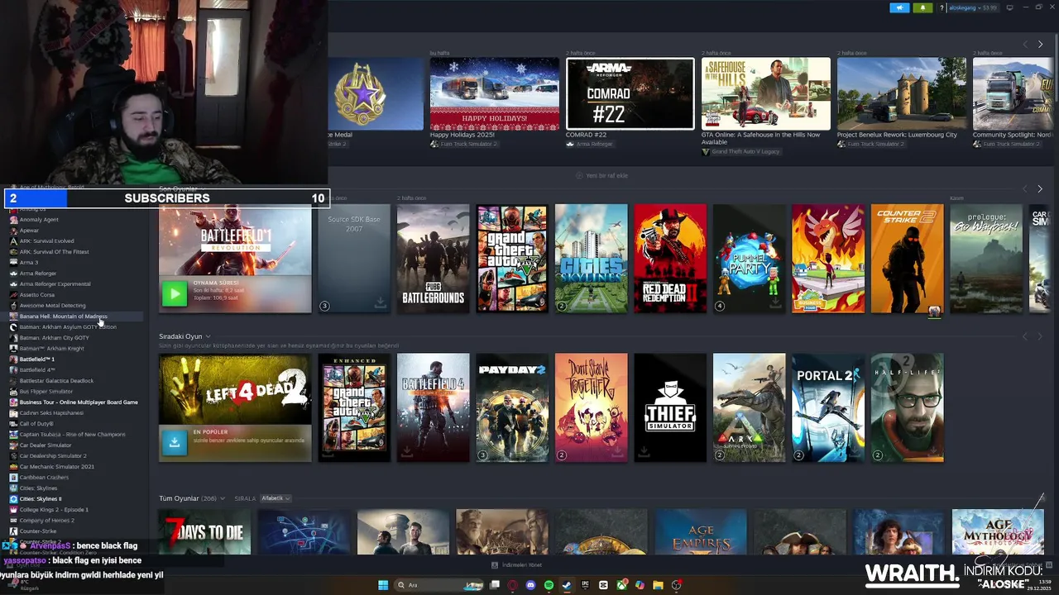Open 7 Days to Die tile
The height and width of the screenshot is (595, 1059).
(x=204, y=532)
